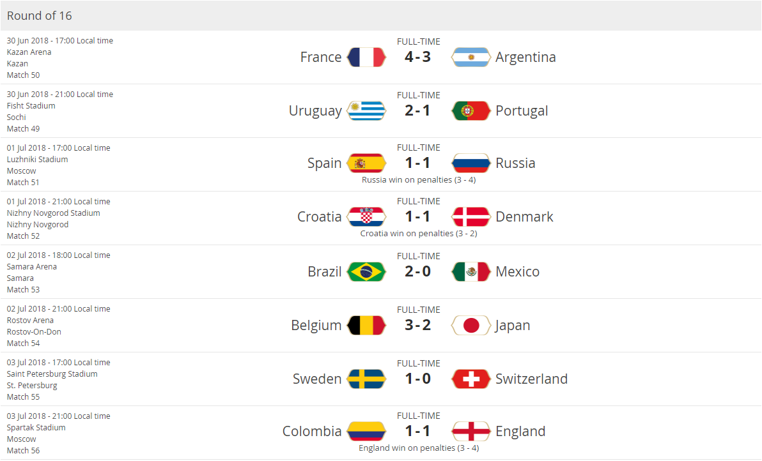Open the Russia team name link

[515, 163]
